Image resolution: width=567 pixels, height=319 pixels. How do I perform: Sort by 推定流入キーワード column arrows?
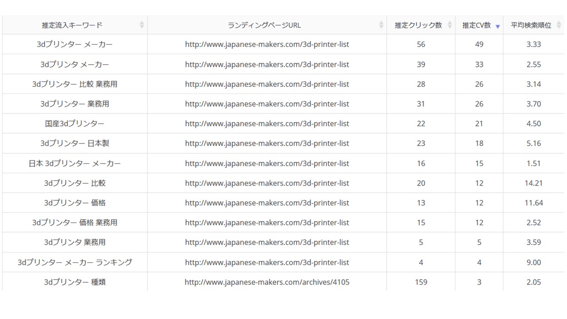point(142,25)
